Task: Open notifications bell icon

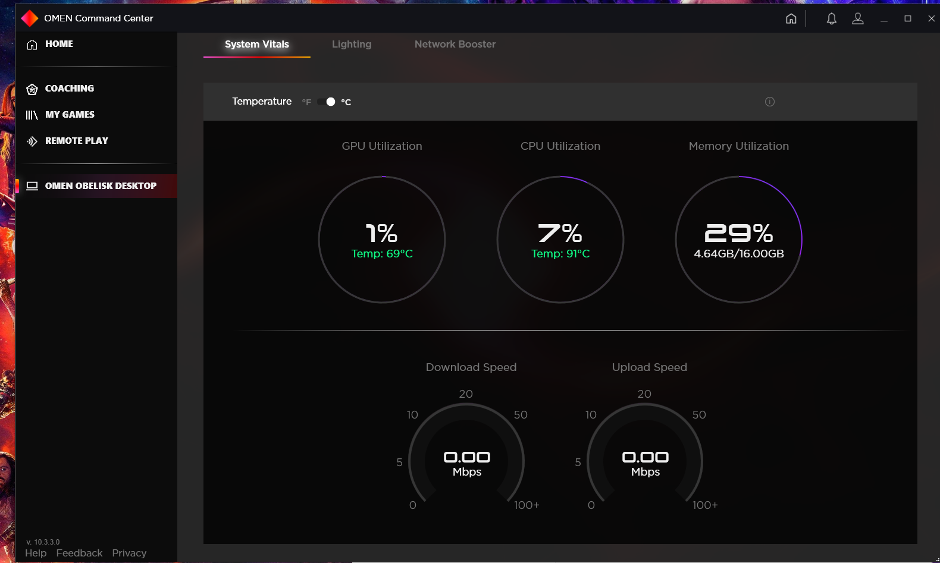Action: pyautogui.click(x=832, y=18)
